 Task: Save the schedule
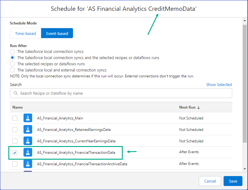click(x=233, y=181)
